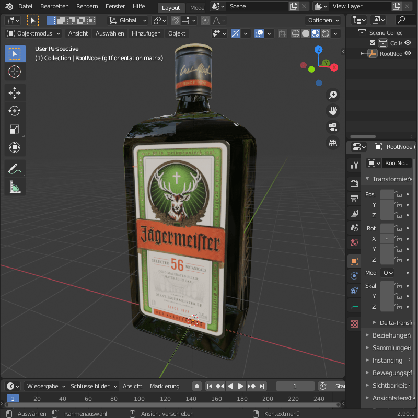Image resolution: width=418 pixels, height=418 pixels.
Task: Uncheck the Collection checkbox in outliner
Action: (373, 43)
